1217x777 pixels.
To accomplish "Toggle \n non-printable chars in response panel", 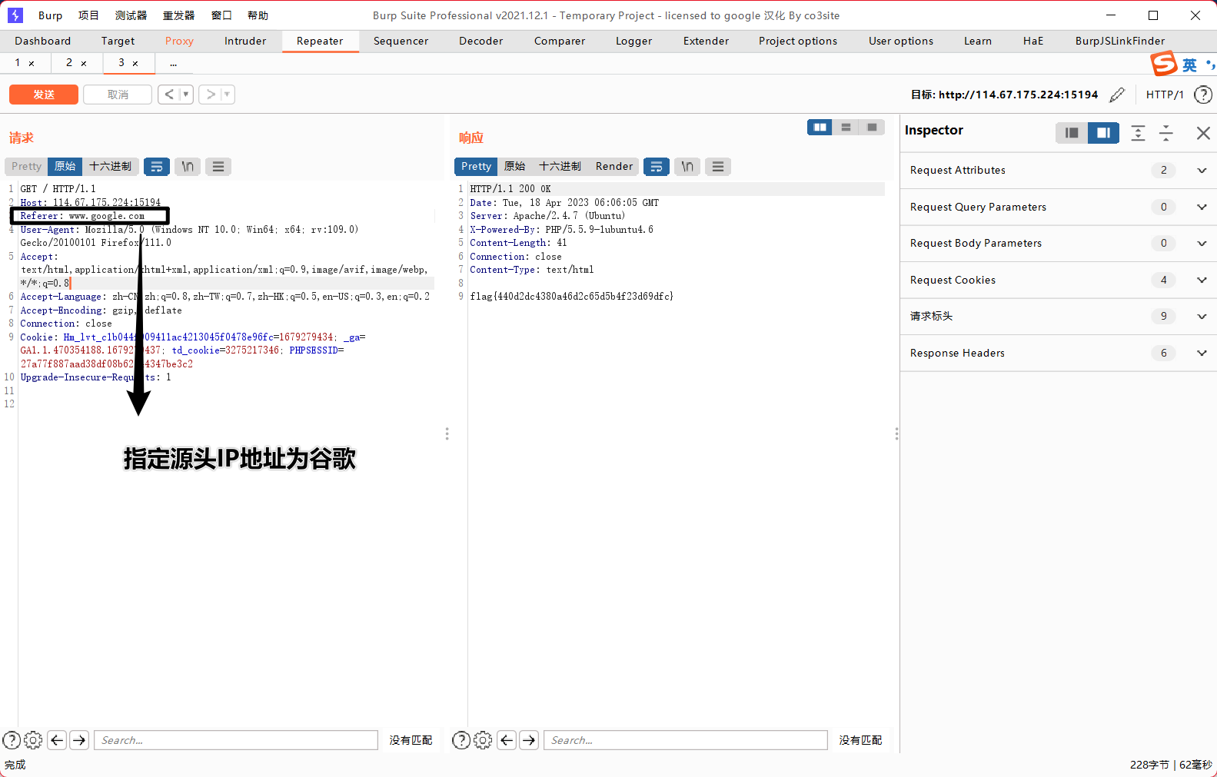I will (x=687, y=167).
